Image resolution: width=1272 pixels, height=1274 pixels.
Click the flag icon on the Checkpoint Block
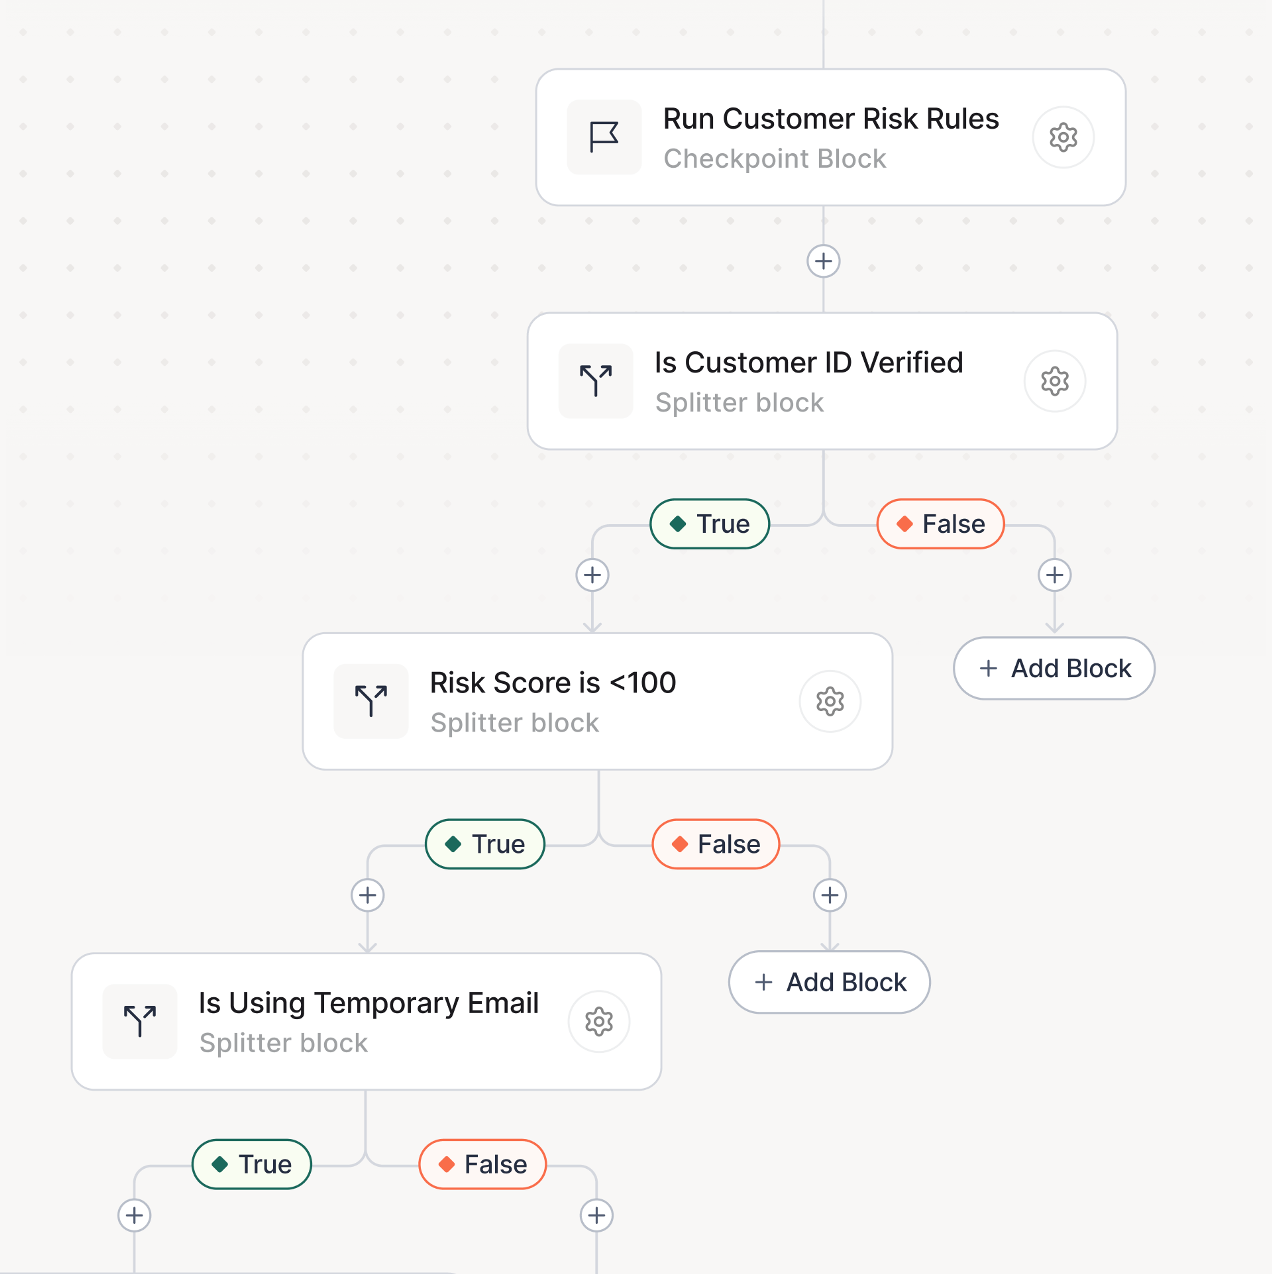tap(603, 137)
